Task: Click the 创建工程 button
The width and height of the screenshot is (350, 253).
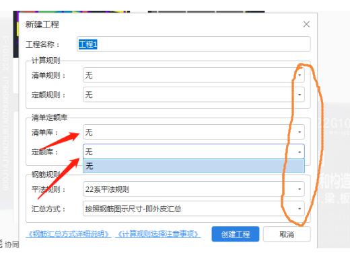Action: [x=236, y=234]
